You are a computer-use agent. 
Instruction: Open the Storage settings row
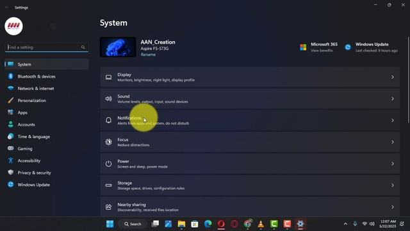point(250,185)
